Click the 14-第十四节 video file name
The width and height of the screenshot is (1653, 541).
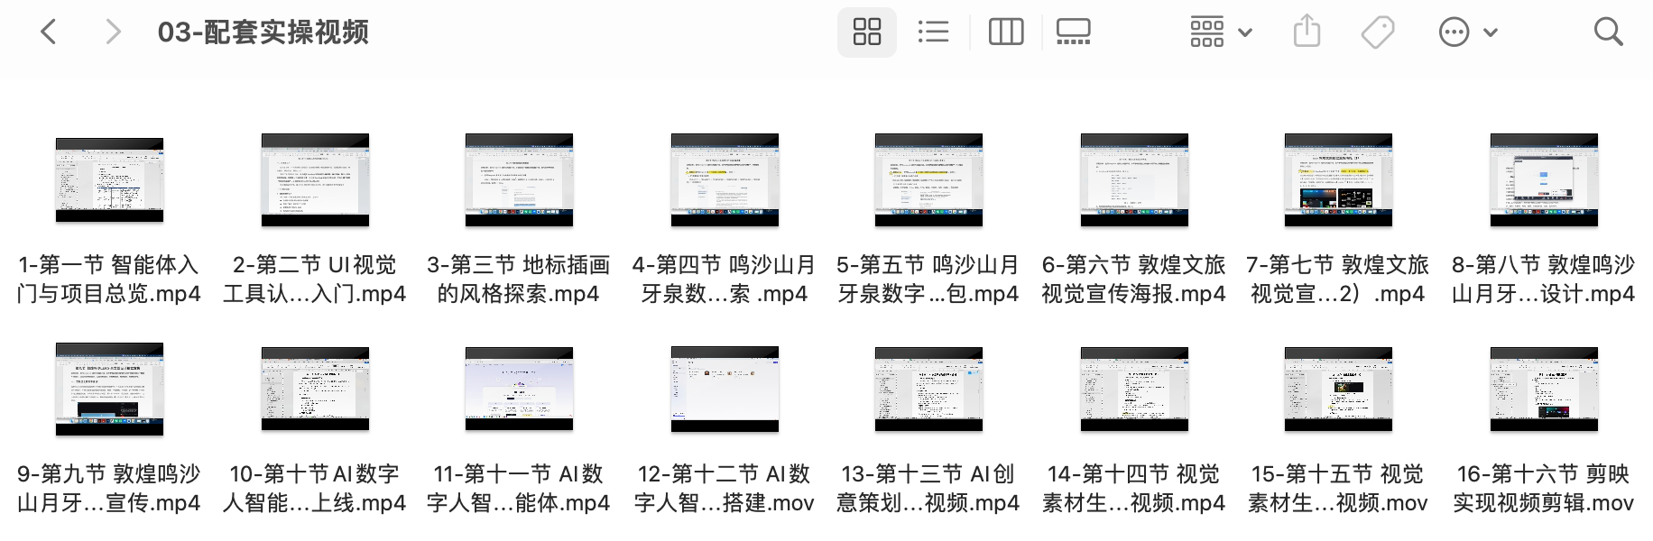point(1134,488)
